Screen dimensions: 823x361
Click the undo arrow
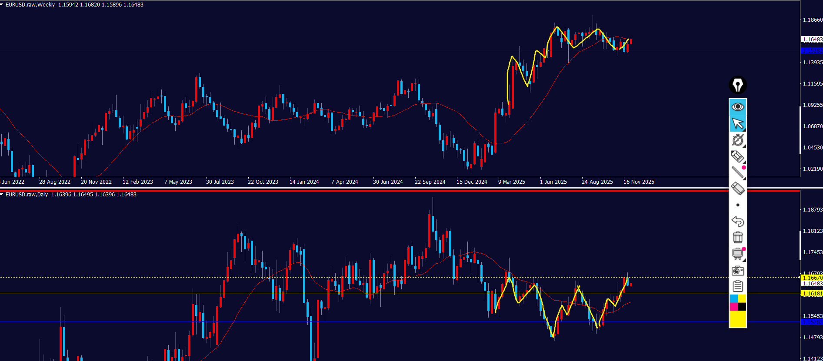pos(737,221)
